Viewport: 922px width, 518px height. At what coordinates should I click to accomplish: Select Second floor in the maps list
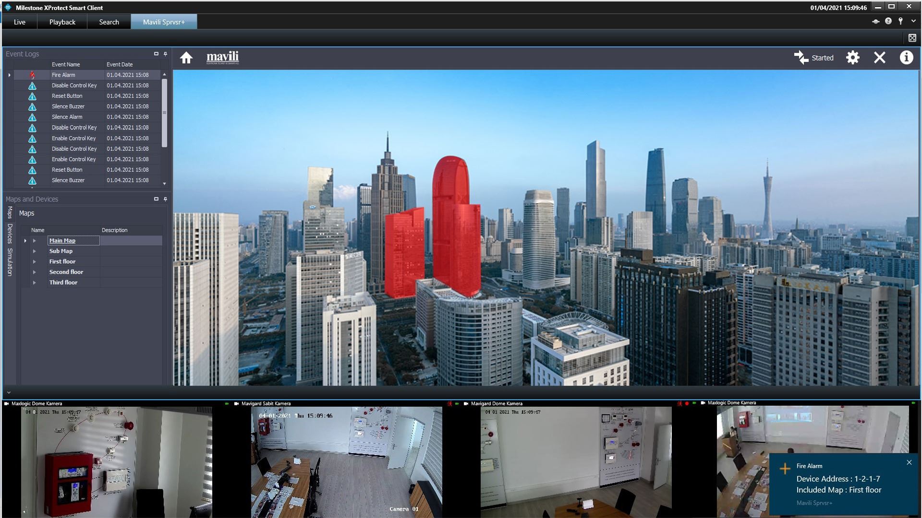(66, 272)
